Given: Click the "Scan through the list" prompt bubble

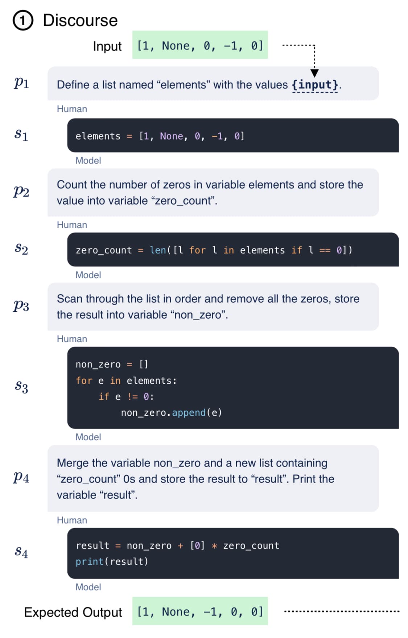Looking at the screenshot, I should (x=213, y=307).
